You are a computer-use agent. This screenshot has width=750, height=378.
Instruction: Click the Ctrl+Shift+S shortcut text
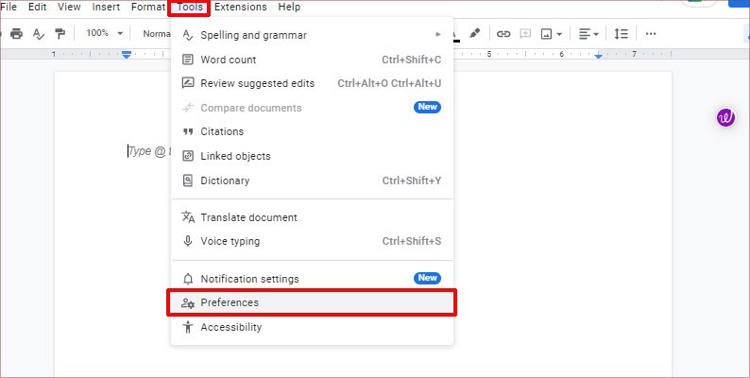[411, 241]
